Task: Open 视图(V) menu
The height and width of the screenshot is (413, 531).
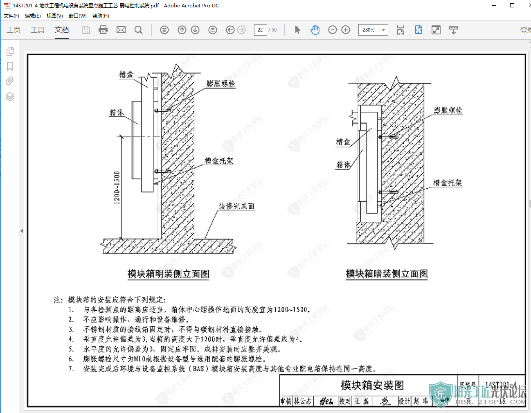Action: coord(54,16)
